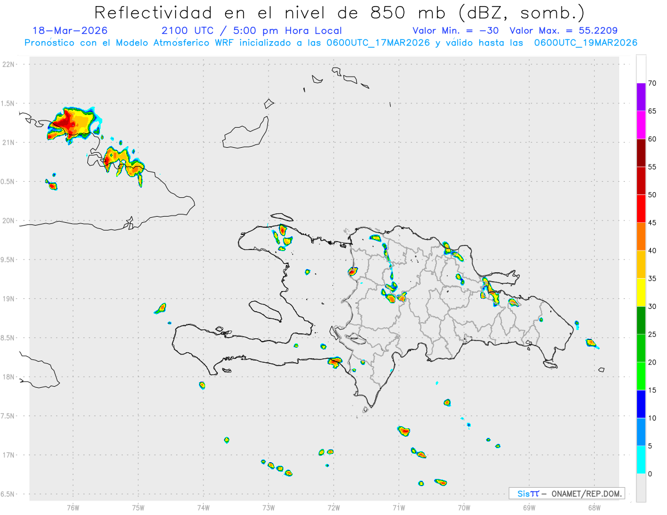Click the '55' value on the colorbar
This screenshot has height=515, width=667.
(652, 167)
